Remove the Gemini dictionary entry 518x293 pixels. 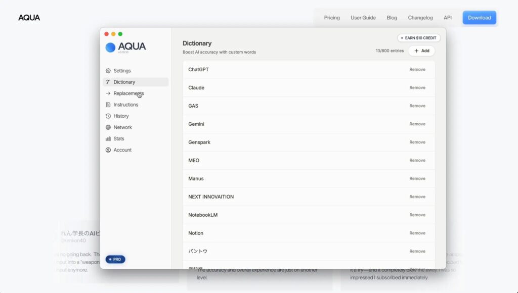(x=417, y=124)
